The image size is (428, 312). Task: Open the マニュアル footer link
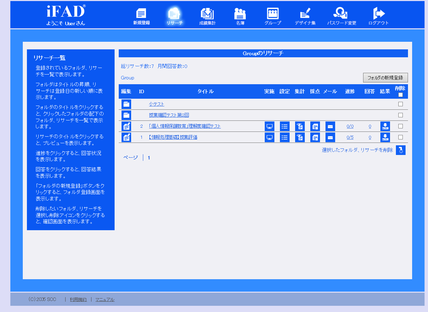105,300
